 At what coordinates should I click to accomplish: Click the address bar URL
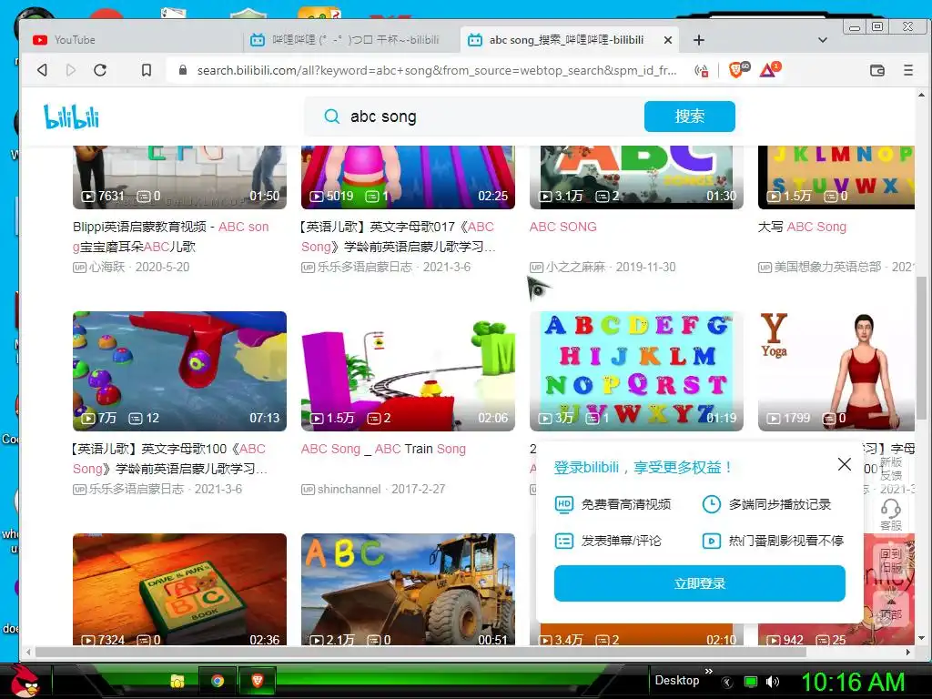(437, 70)
